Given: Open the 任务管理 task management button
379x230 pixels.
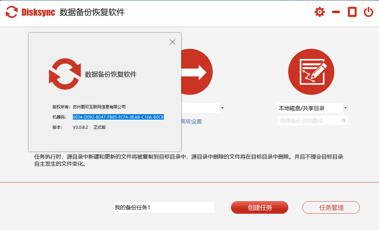Looking at the screenshot, I should tap(331, 208).
